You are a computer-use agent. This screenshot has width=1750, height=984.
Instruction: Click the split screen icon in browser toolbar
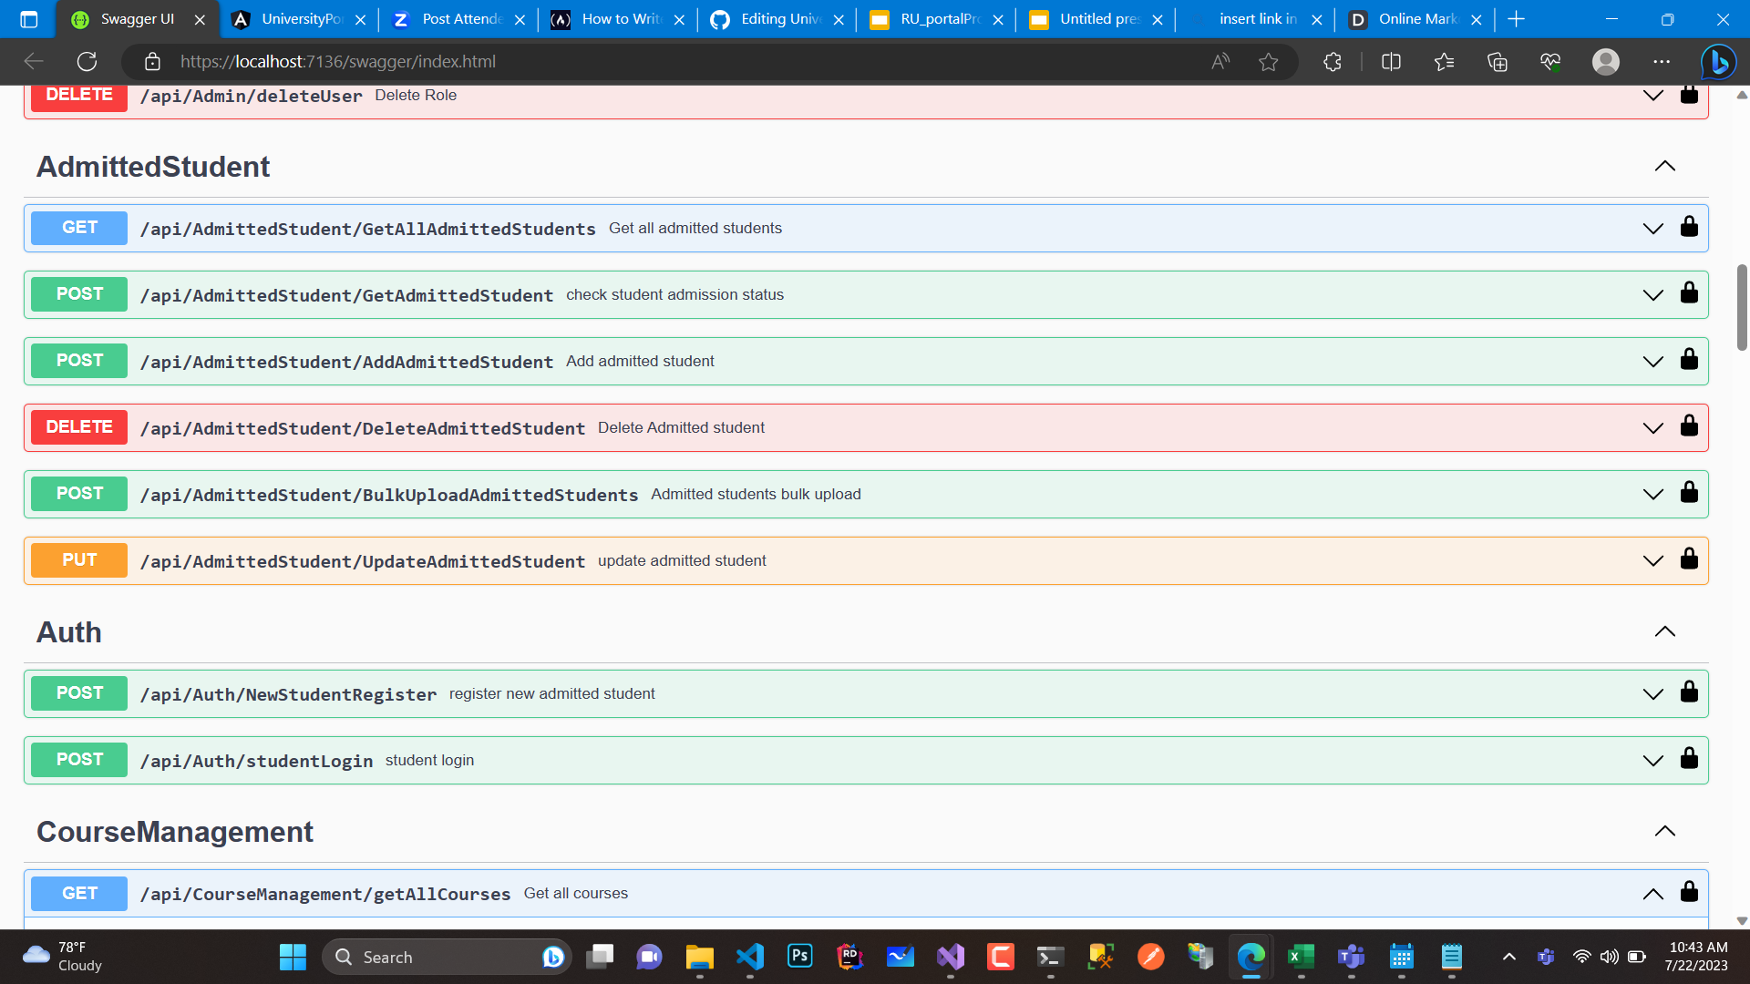click(1391, 61)
